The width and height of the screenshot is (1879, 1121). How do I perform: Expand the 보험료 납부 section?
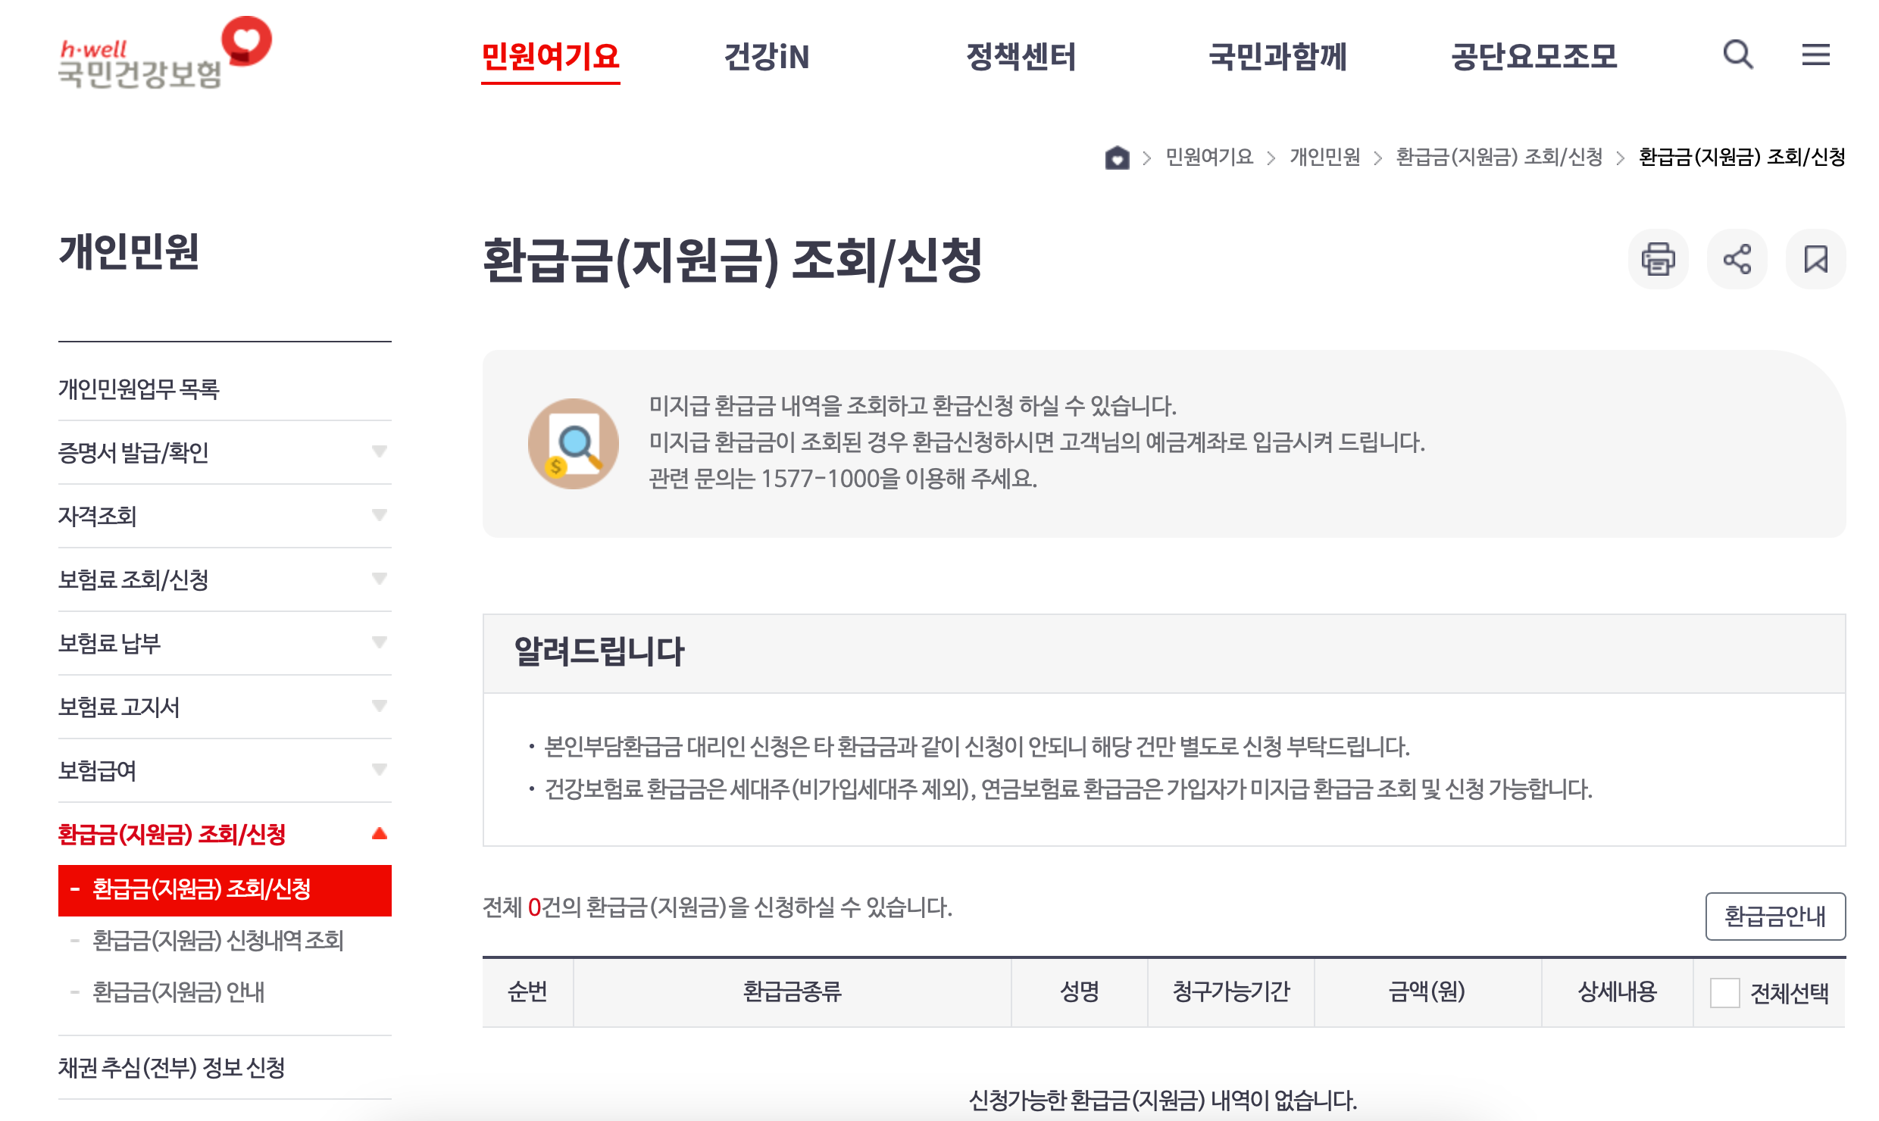[x=224, y=643]
